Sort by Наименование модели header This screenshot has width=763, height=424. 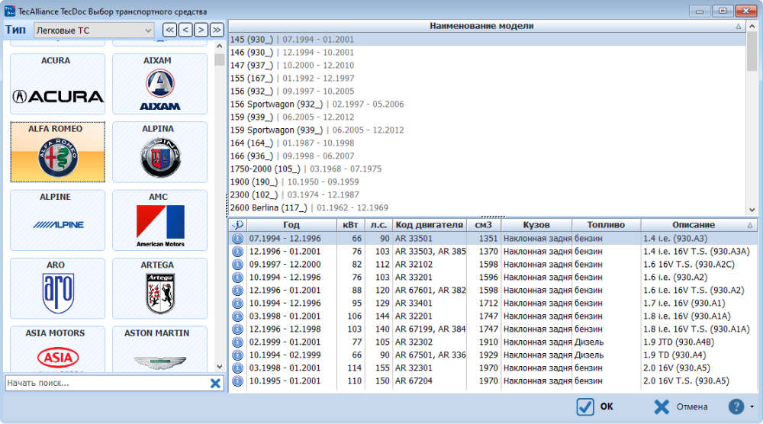point(487,26)
